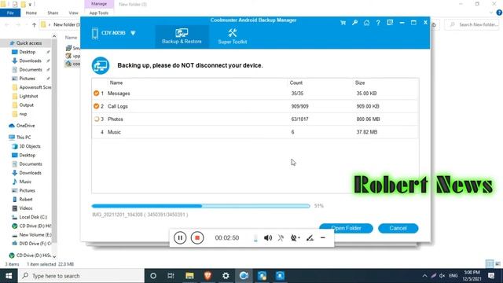This screenshot has height=283, width=503.
Task: Click the Size column header
Action: (x=360, y=83)
